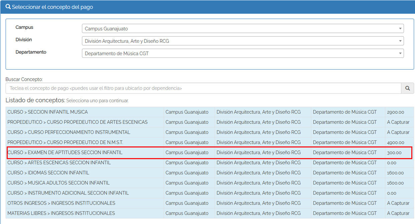Image resolution: width=415 pixels, height=224 pixels.
Task: Click the header search magnifier icon
Action: coord(8,7)
